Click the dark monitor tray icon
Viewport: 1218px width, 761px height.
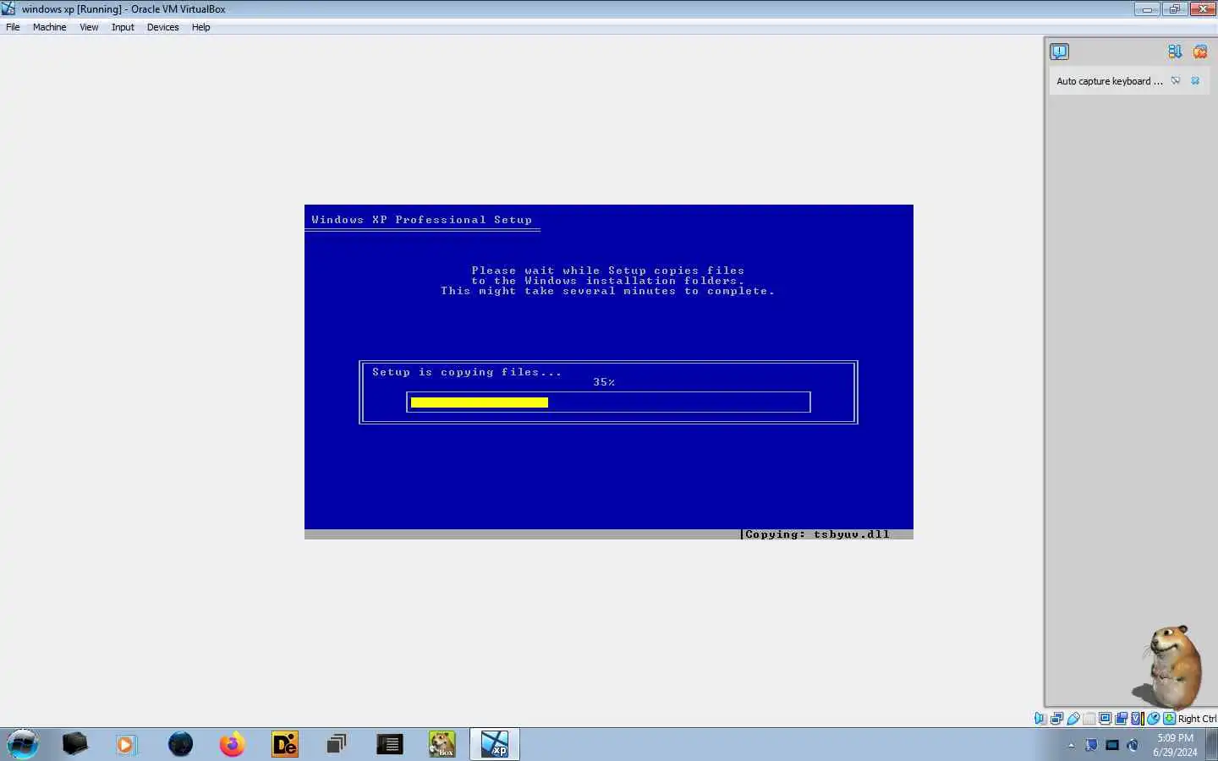(1112, 745)
